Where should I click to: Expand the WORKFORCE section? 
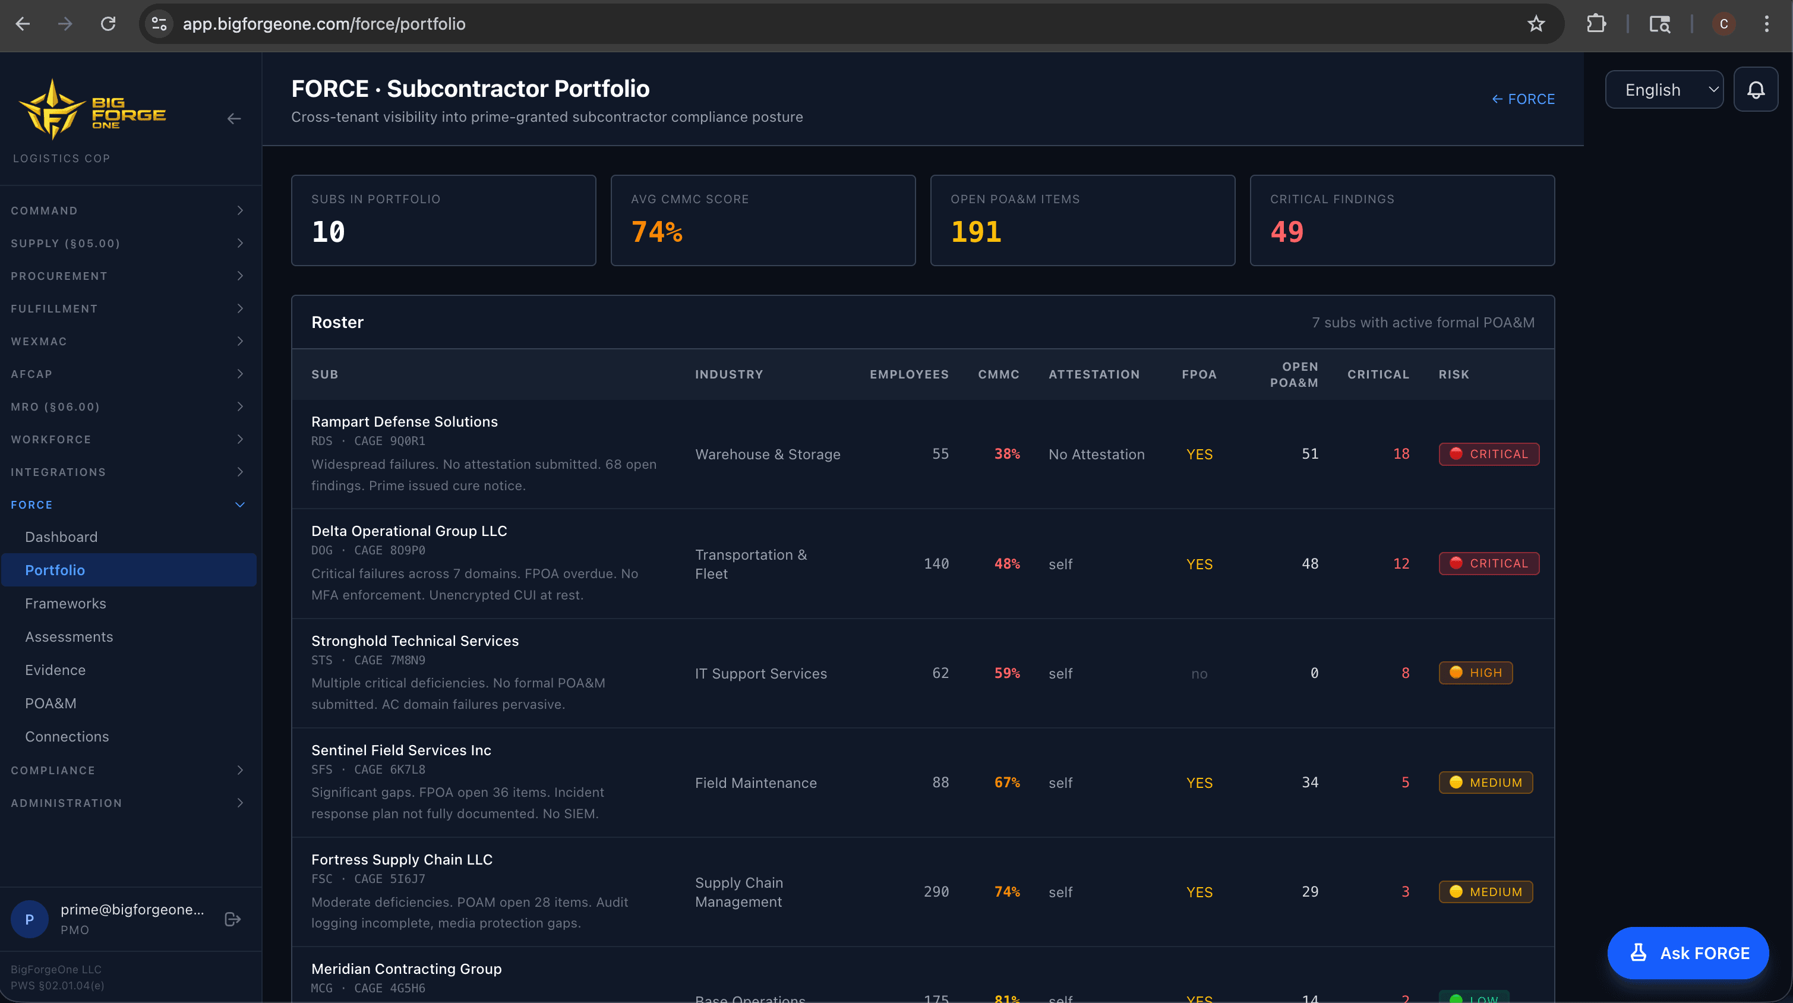pos(129,439)
